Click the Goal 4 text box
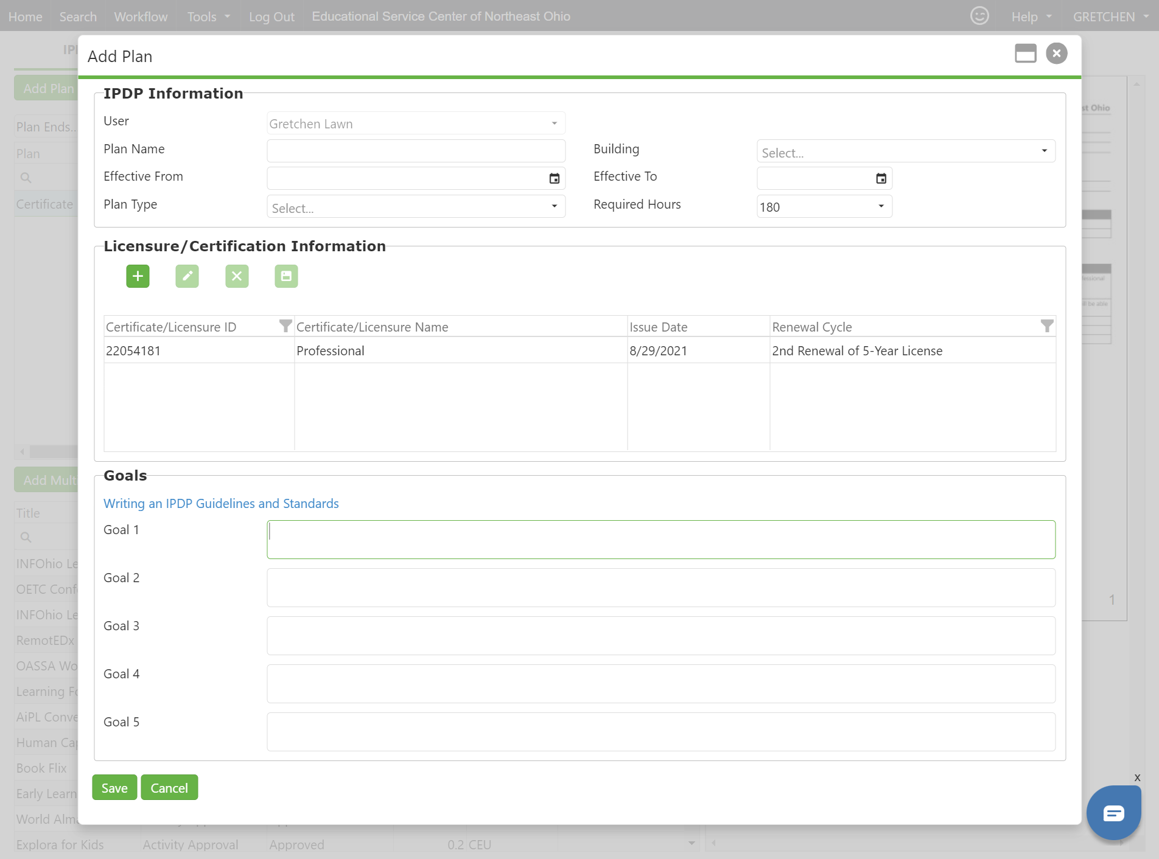Image resolution: width=1159 pixels, height=859 pixels. 661,684
